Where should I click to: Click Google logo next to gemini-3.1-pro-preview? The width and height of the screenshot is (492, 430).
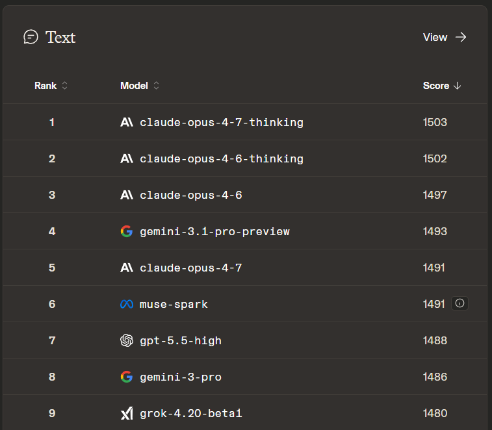pyautogui.click(x=127, y=231)
